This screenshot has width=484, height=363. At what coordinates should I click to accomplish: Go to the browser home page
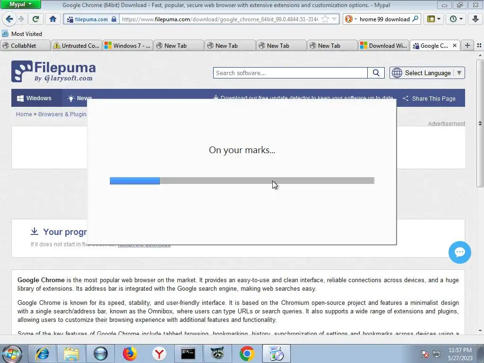click(53, 19)
